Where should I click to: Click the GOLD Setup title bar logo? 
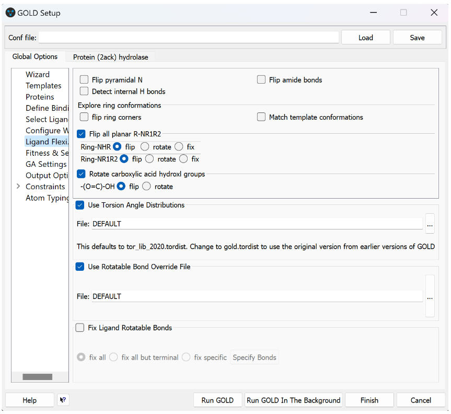click(10, 13)
